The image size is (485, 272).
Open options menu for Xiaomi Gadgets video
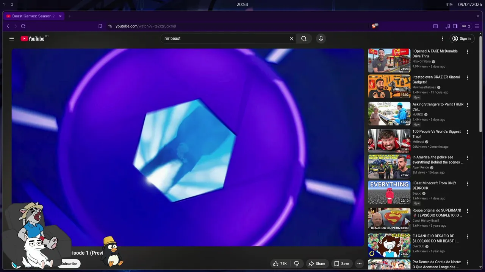point(468,77)
